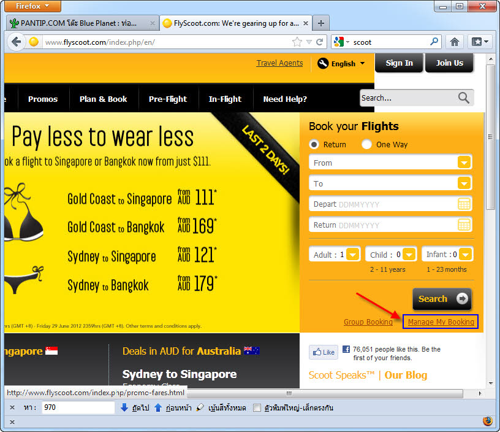
Task: Open the Return date calendar icon
Action: tap(464, 225)
